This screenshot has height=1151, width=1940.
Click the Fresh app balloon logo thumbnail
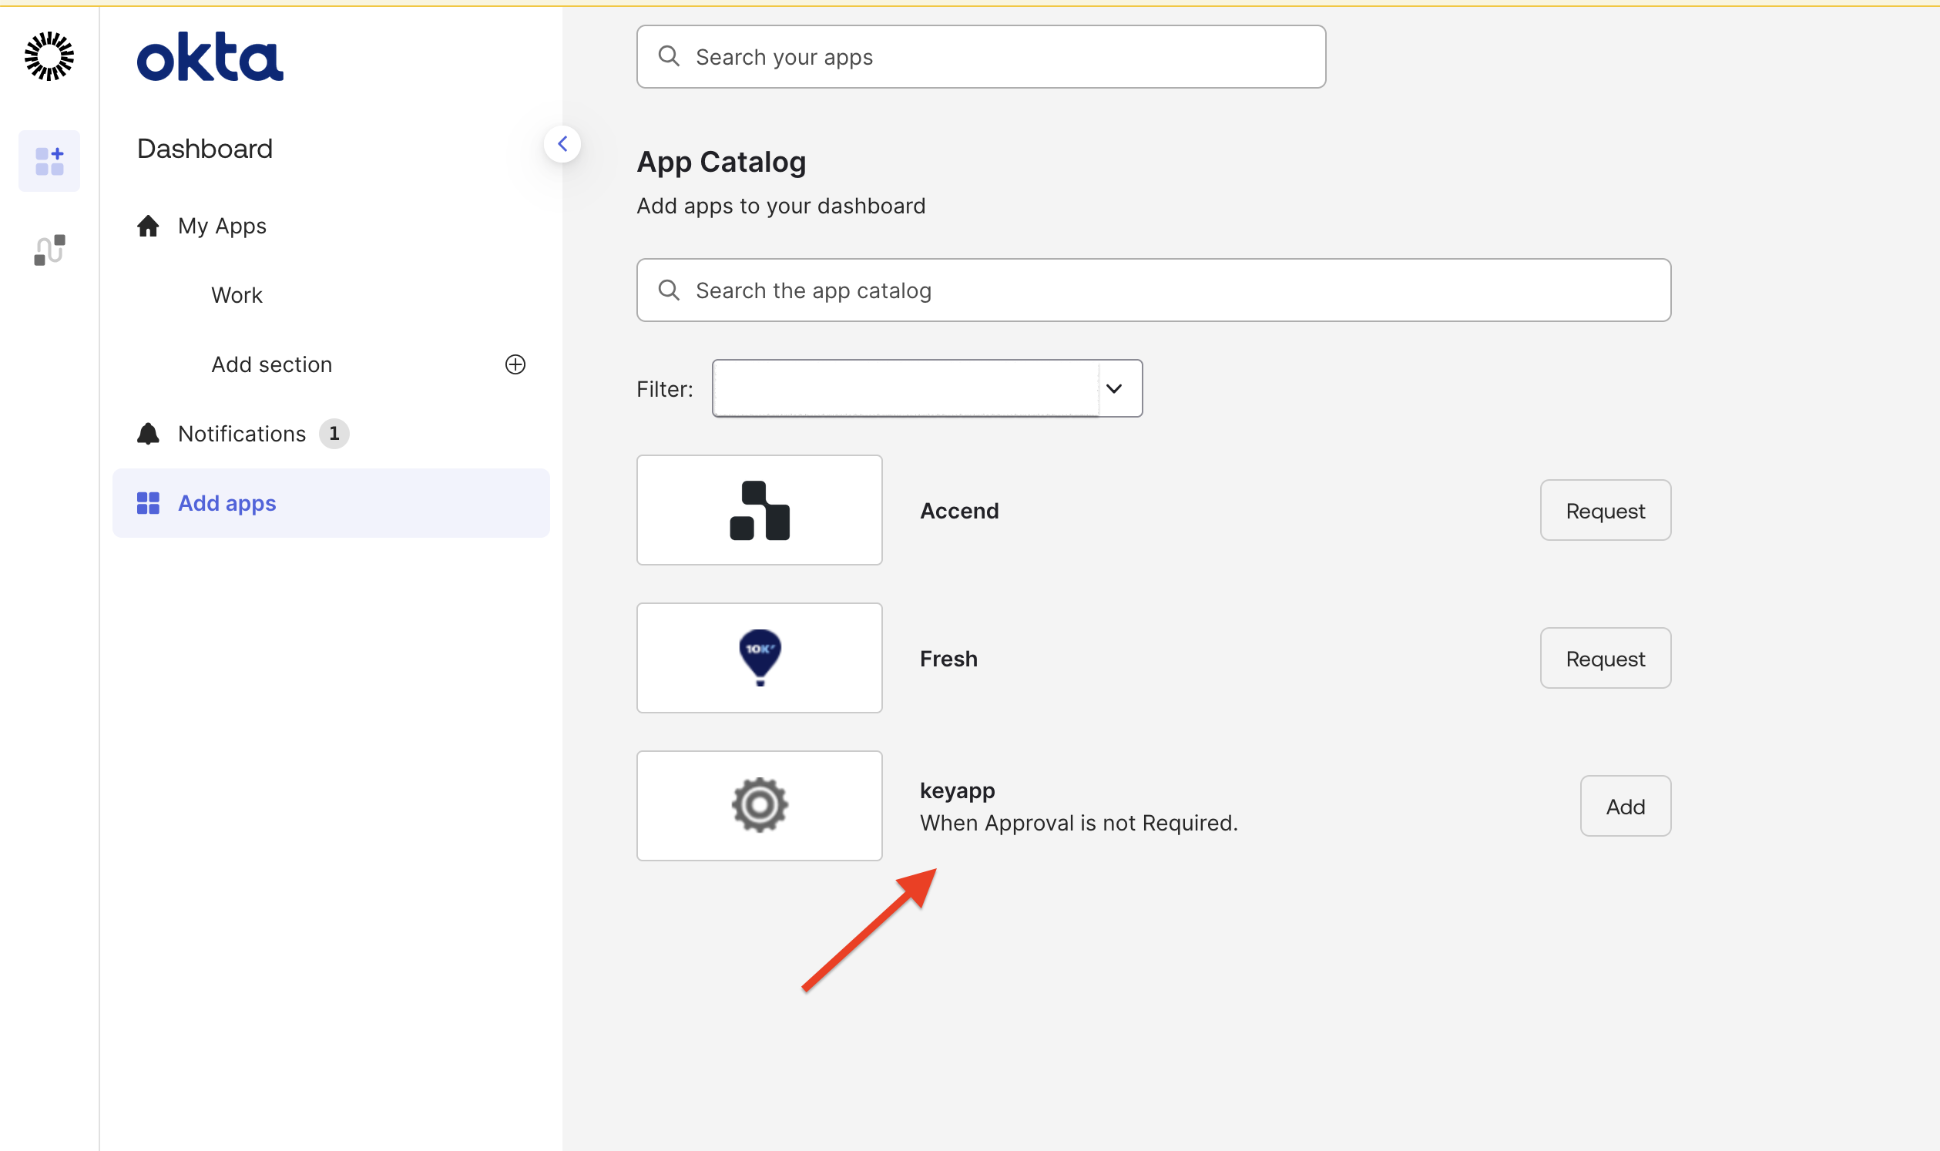click(760, 659)
